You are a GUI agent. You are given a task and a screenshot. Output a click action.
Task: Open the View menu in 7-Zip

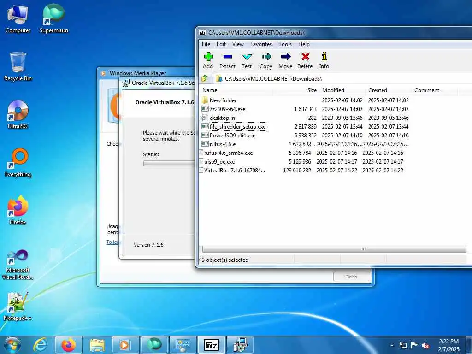pyautogui.click(x=238, y=44)
